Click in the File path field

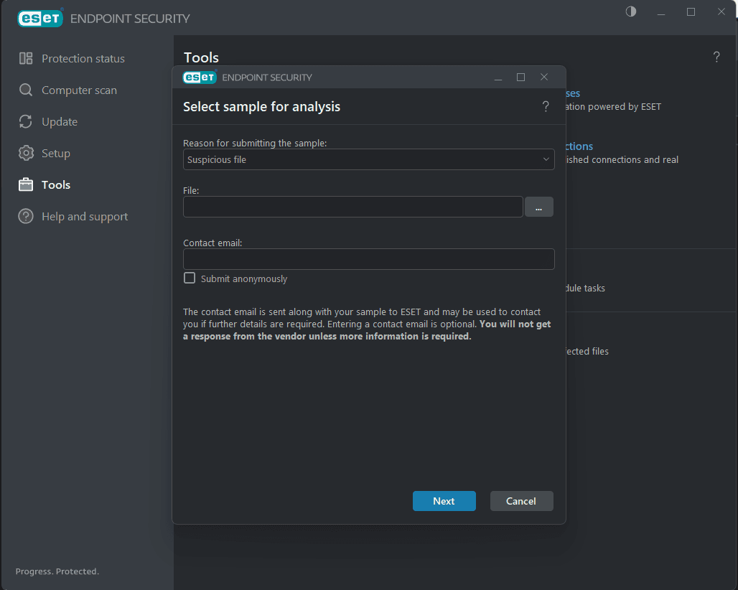coord(352,207)
